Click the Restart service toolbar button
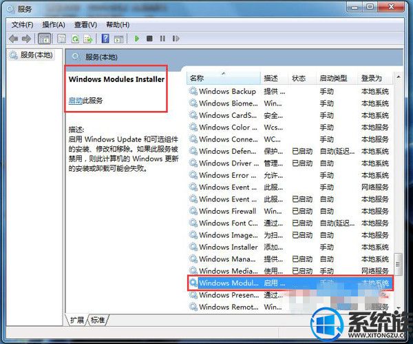413x344 pixels. [x=176, y=39]
